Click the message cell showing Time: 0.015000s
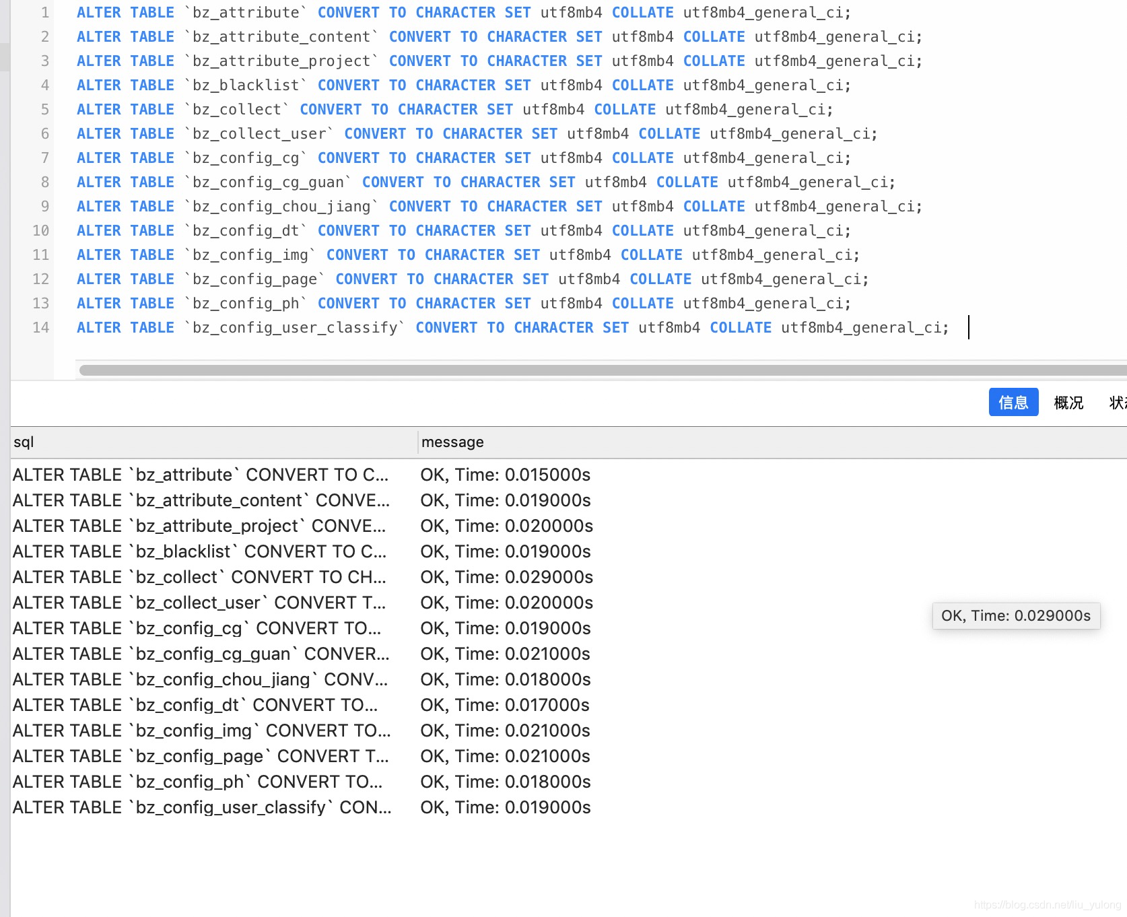1127x917 pixels. pos(505,475)
